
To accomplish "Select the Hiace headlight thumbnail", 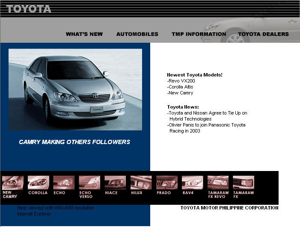I will click(x=115, y=183).
